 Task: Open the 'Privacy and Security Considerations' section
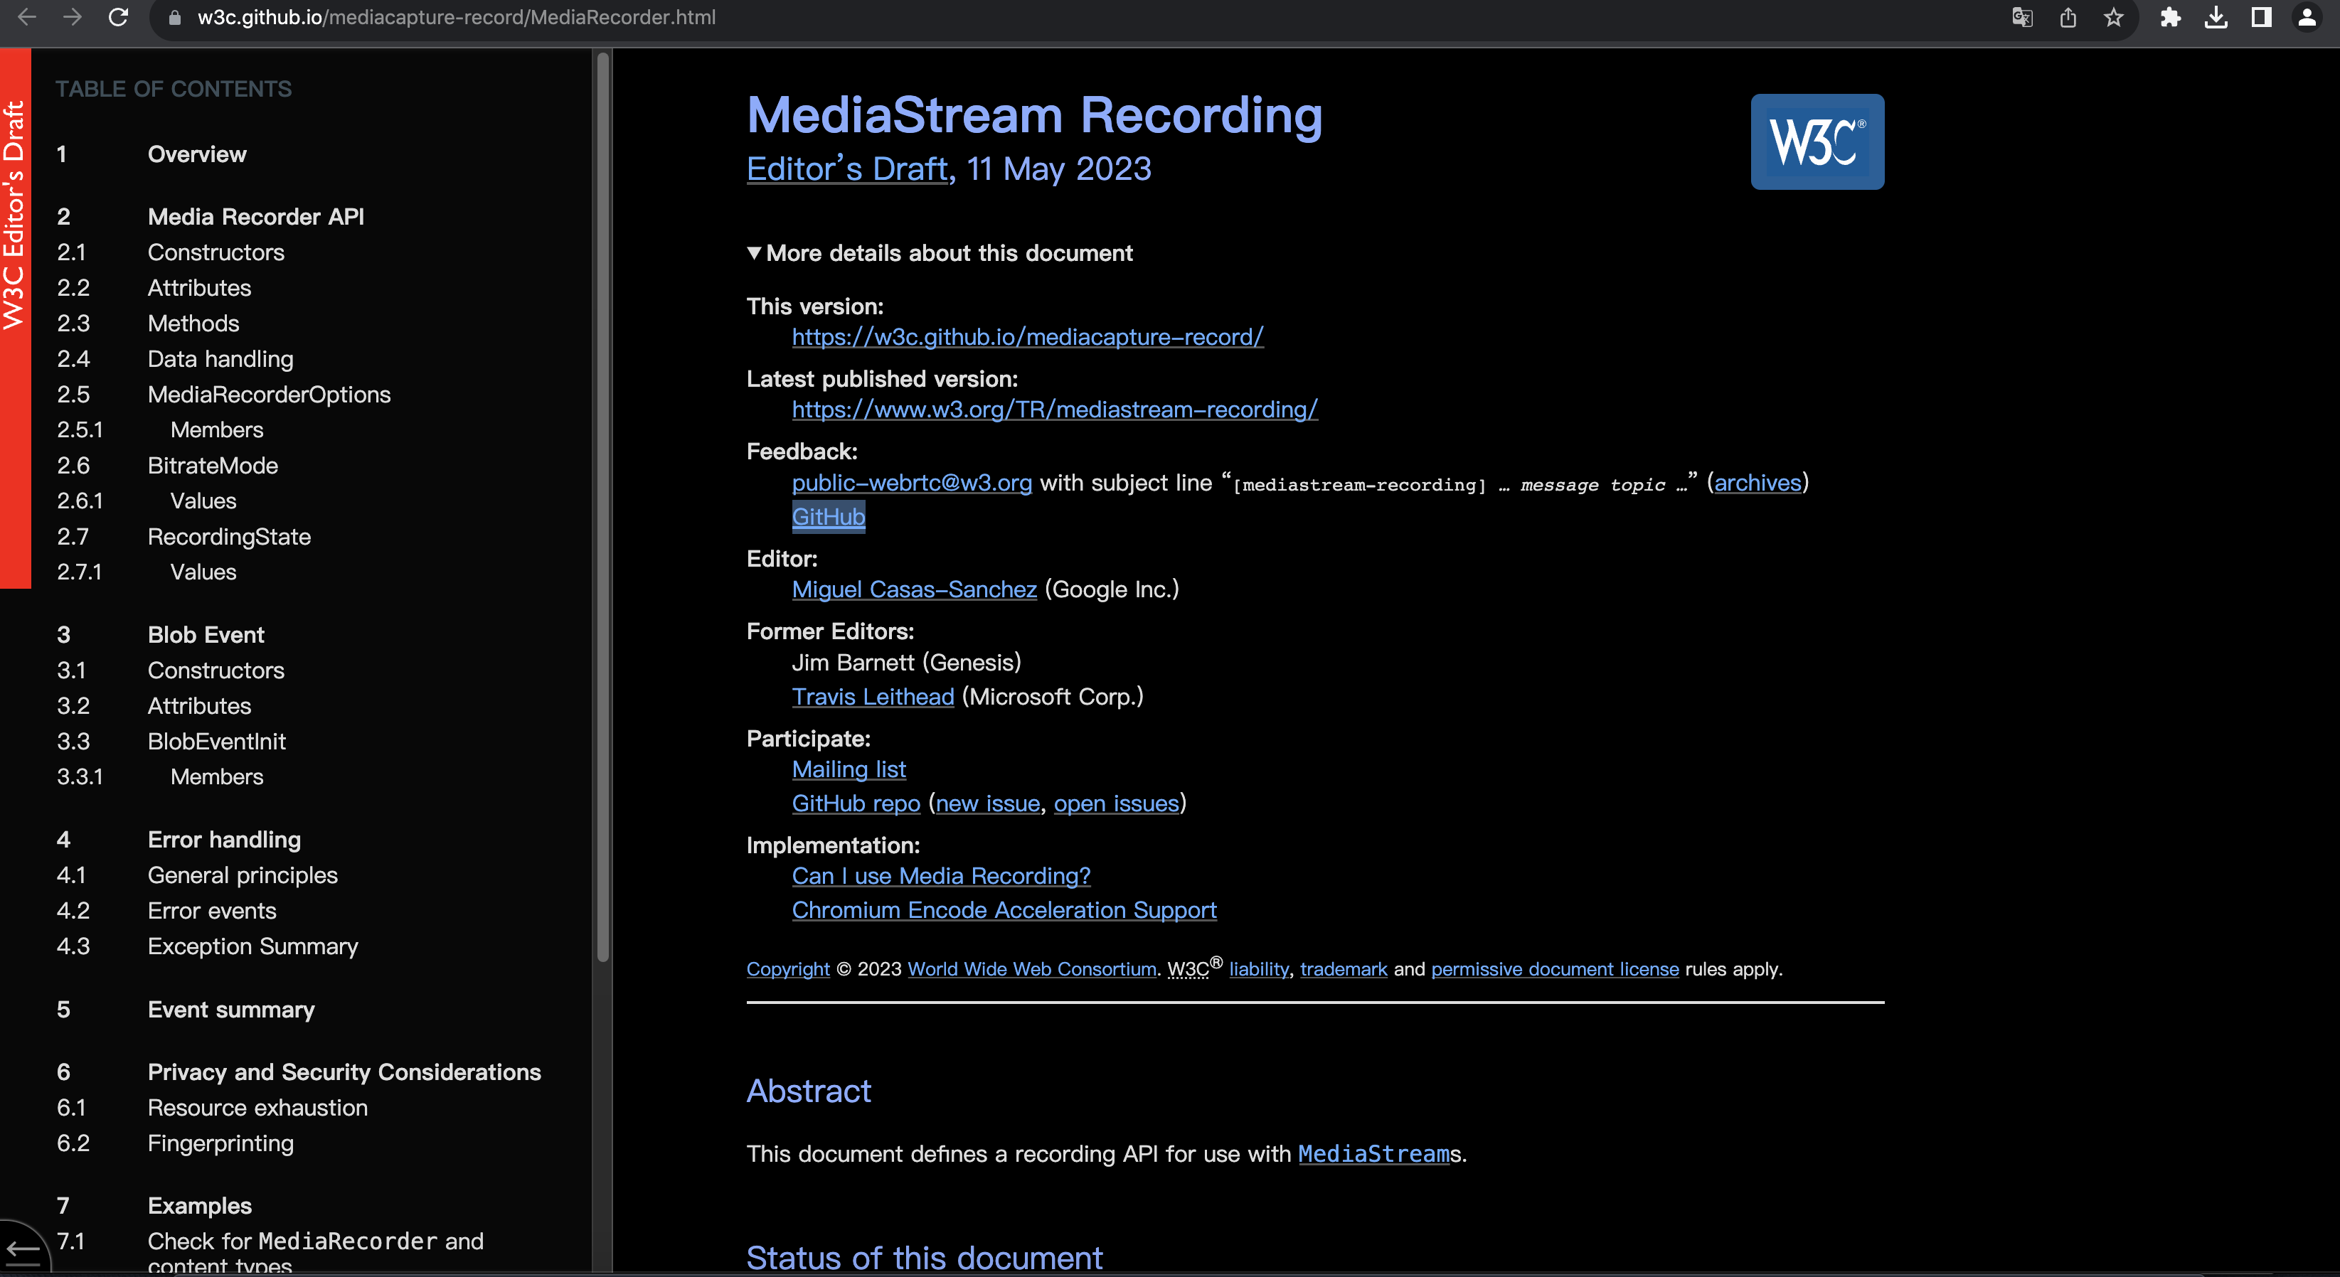pos(343,1071)
